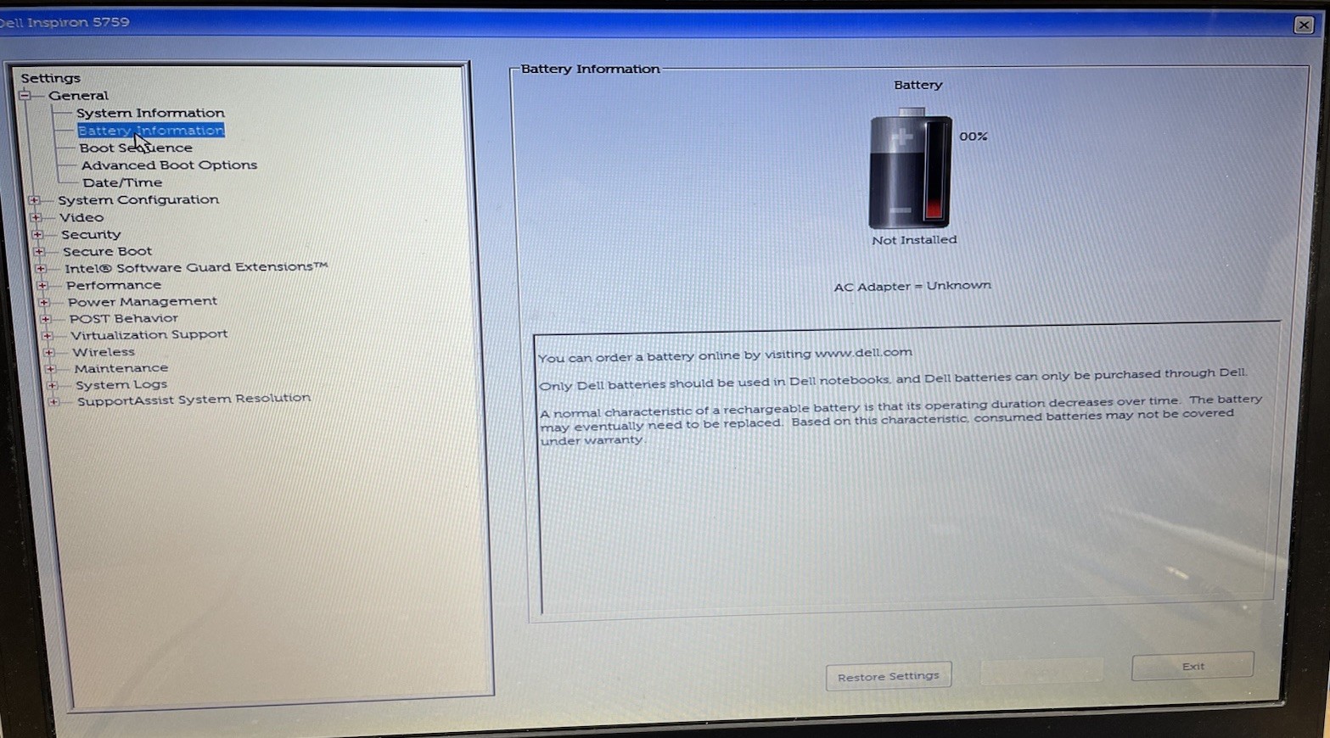
Task: Click the Dell Inspiron 5759 title
Action: pyautogui.click(x=65, y=22)
